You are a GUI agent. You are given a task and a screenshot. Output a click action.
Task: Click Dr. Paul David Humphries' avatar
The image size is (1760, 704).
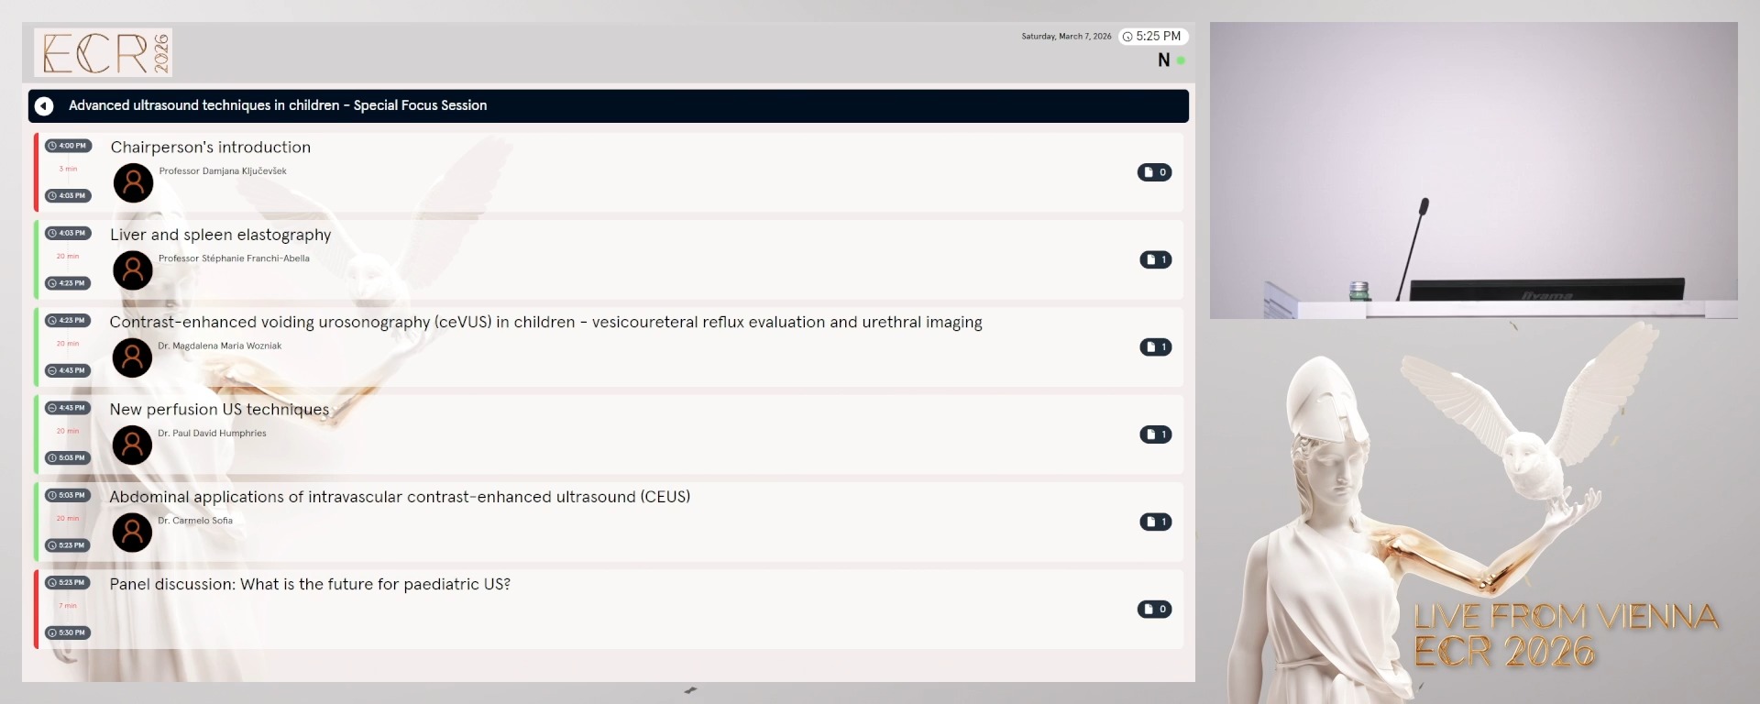coord(132,445)
